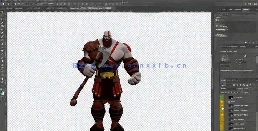Select the Crop tool
Screen dimensions: 258x131
click(2, 26)
